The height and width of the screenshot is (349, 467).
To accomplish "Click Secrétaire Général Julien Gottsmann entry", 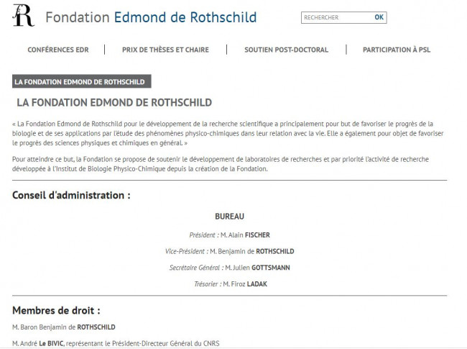I will [x=230, y=268].
